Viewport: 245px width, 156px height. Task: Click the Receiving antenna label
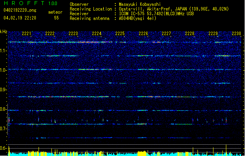click(90, 18)
